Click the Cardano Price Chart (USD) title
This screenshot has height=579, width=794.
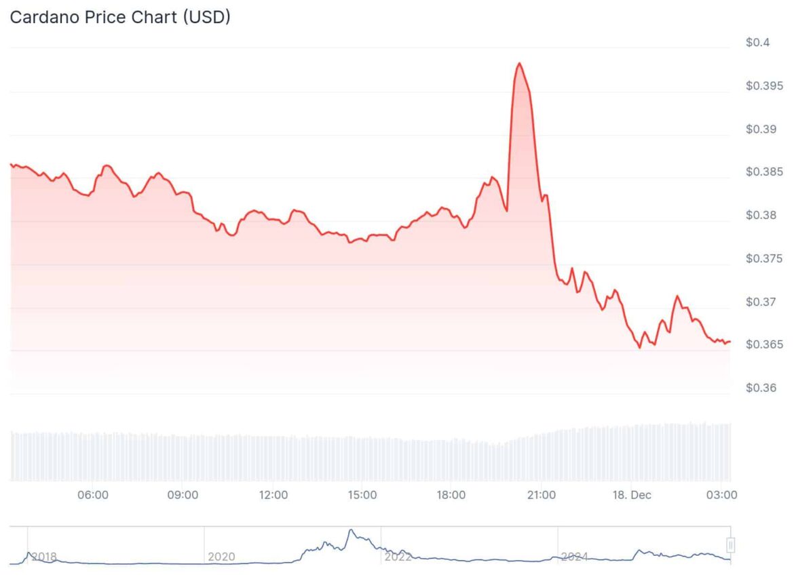tap(120, 18)
